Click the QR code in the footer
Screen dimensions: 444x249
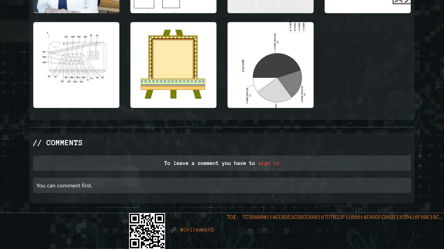click(x=147, y=231)
